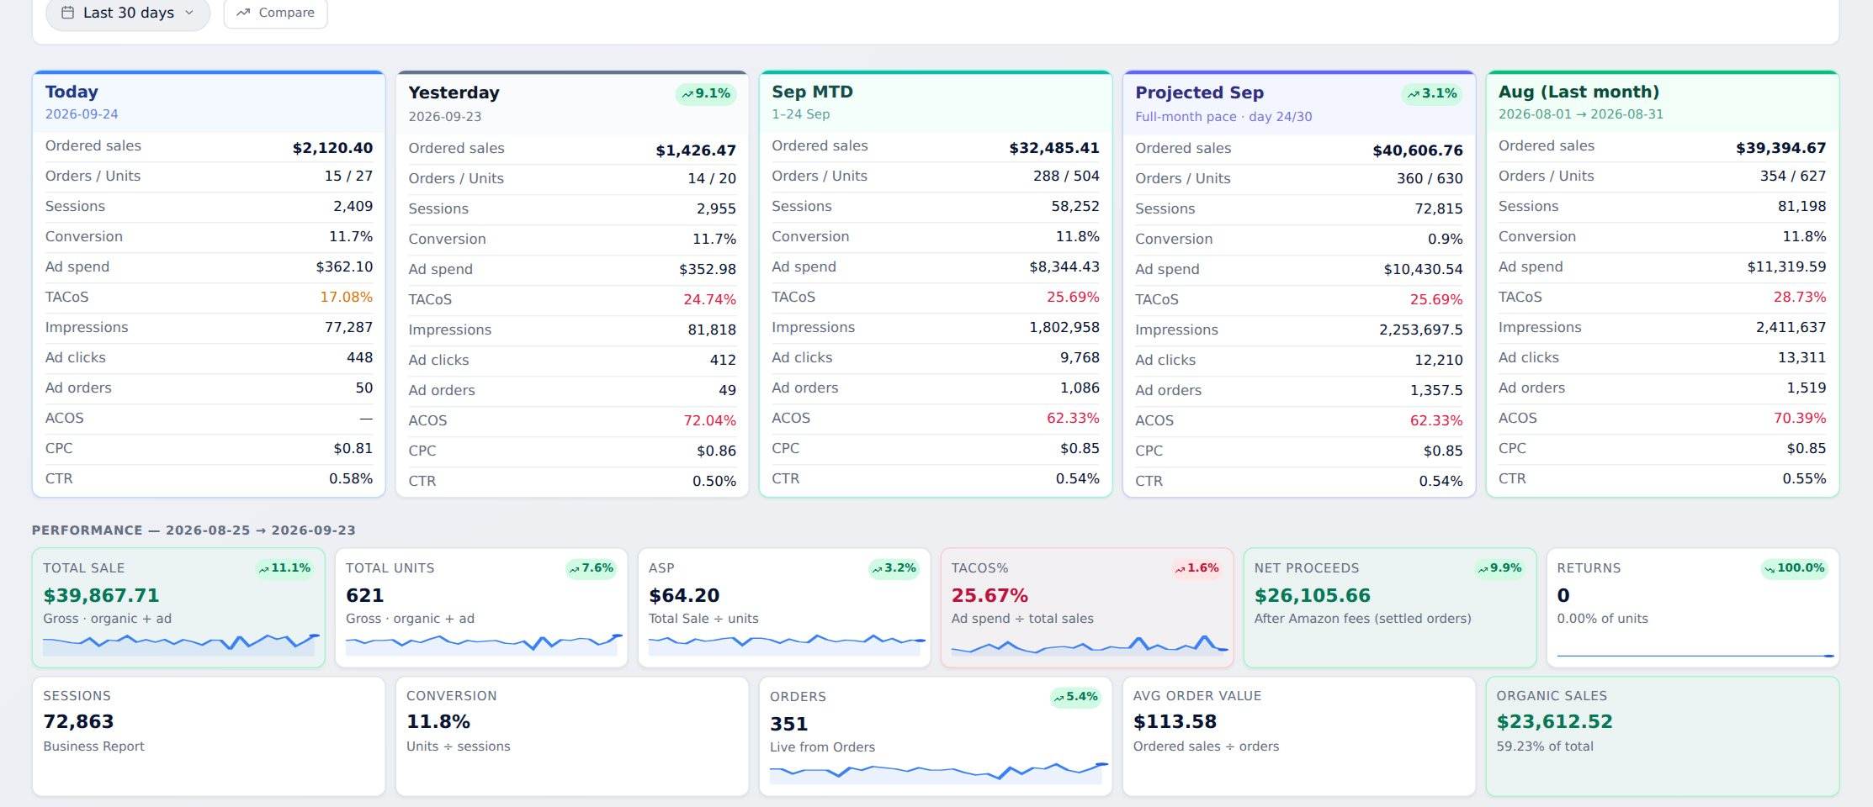
Task: Click the Yesterday 9.1% change badge
Action: pos(706,93)
